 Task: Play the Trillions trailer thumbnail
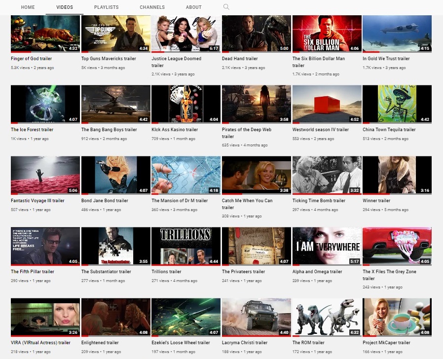point(186,246)
